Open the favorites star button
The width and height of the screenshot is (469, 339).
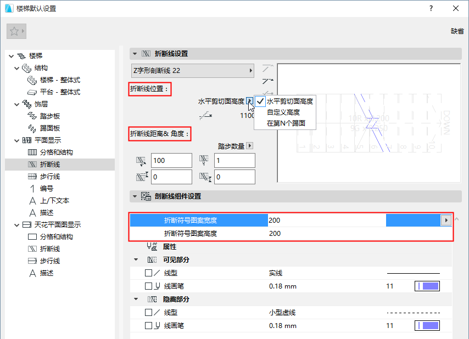click(x=16, y=31)
